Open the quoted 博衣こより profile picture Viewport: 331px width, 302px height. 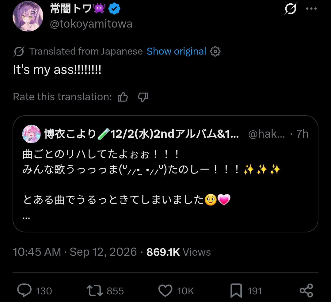click(32, 134)
